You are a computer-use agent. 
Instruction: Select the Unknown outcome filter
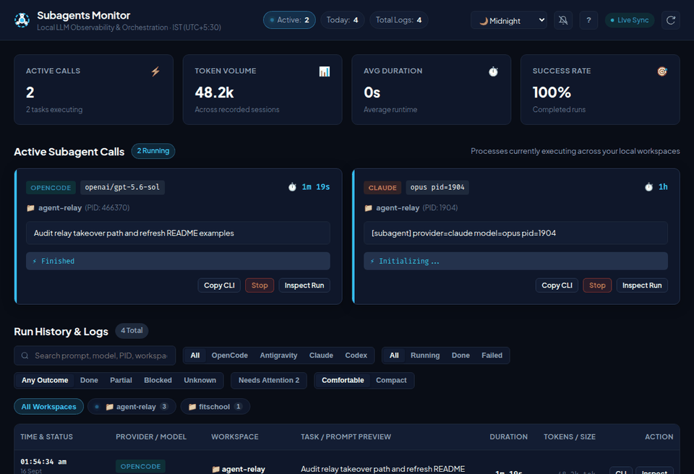coord(200,380)
